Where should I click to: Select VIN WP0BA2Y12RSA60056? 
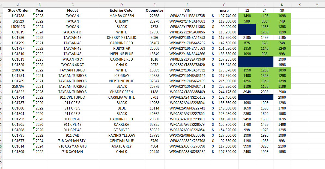[187, 32]
